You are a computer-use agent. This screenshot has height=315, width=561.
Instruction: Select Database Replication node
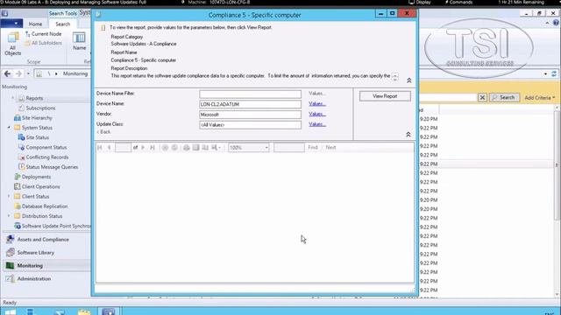(45, 206)
